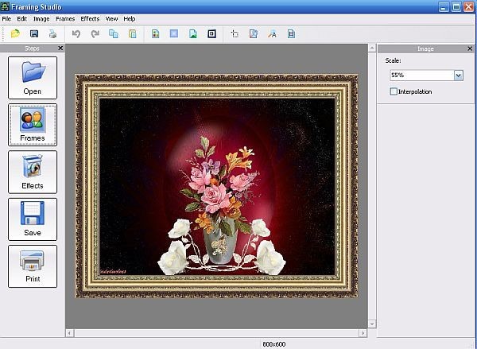
Task: Close the Steps panel
Action: [60, 48]
